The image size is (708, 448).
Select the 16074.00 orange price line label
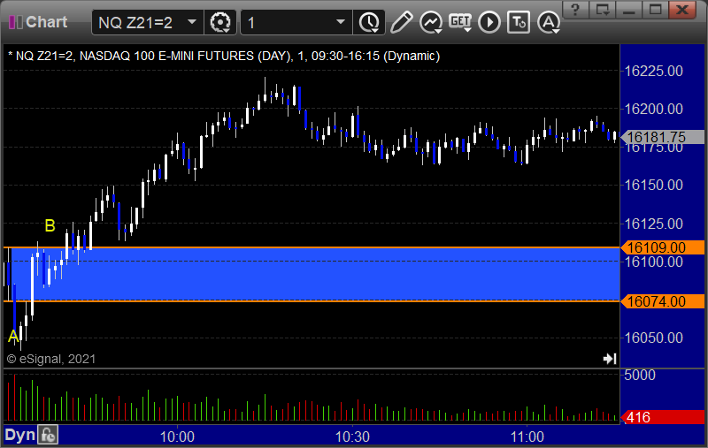[662, 301]
